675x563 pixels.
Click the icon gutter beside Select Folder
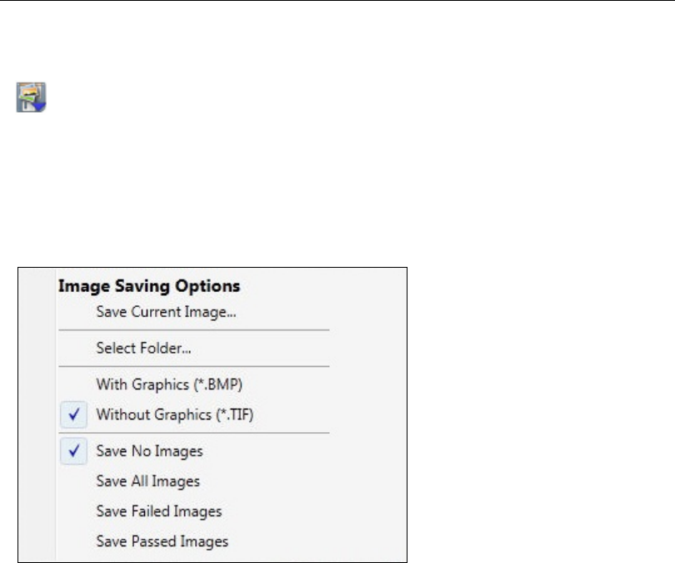pyautogui.click(x=75, y=349)
